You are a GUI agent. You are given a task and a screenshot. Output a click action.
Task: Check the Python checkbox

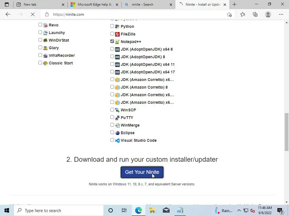click(112, 26)
